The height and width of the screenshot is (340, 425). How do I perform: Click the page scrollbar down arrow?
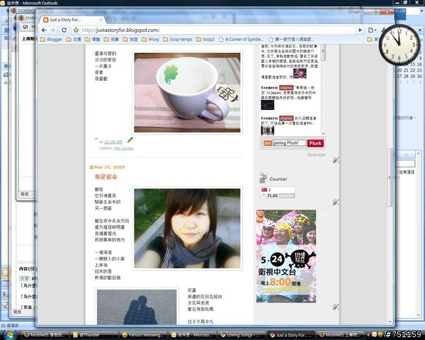tap(390, 322)
